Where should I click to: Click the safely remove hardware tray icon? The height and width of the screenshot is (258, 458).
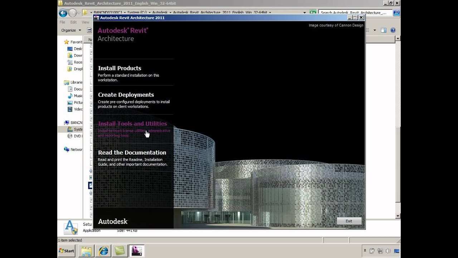click(x=372, y=251)
